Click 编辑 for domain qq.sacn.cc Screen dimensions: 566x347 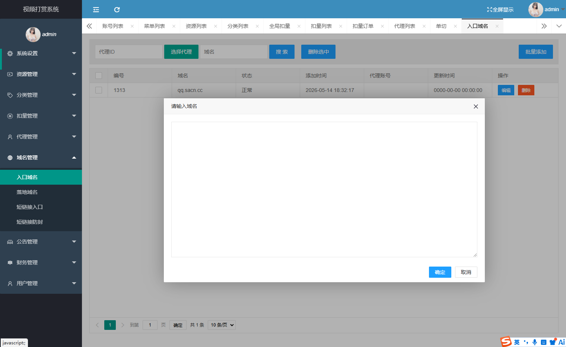(x=506, y=90)
